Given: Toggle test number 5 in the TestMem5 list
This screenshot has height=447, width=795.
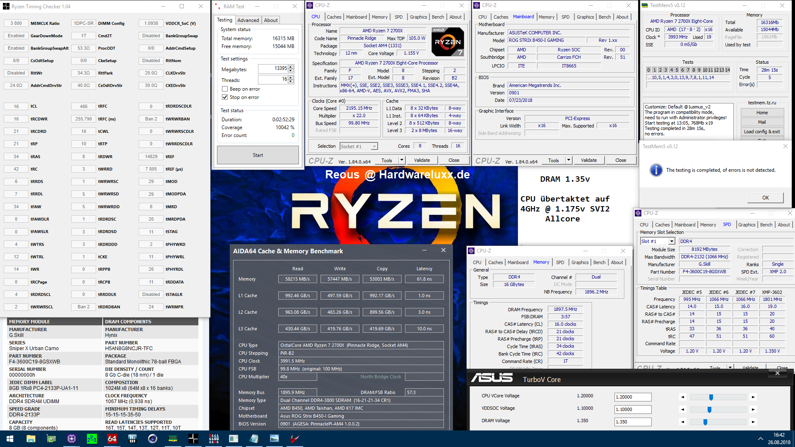Looking at the screenshot, I should click(677, 70).
